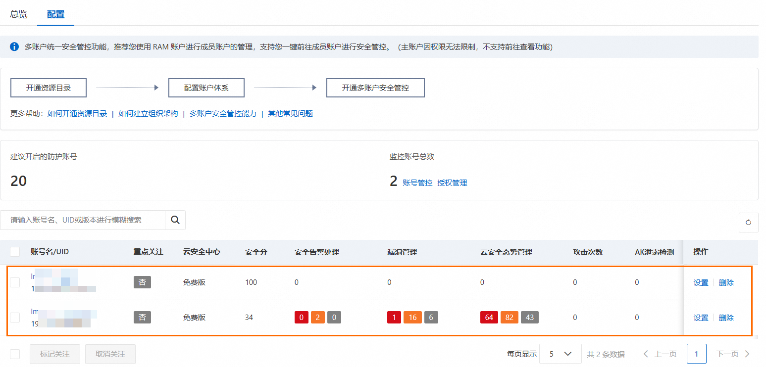Focus the account name/UID search field
The image size is (766, 367).
83,220
